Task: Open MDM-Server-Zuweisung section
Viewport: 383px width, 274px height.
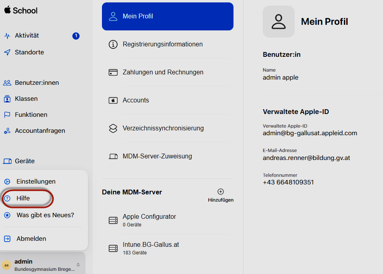Action: [157, 156]
